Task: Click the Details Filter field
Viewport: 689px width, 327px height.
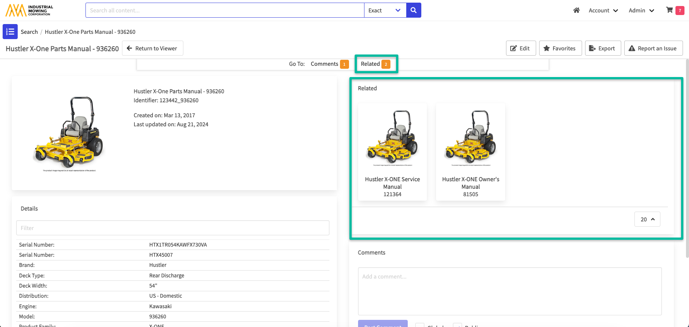Action: 172,228
